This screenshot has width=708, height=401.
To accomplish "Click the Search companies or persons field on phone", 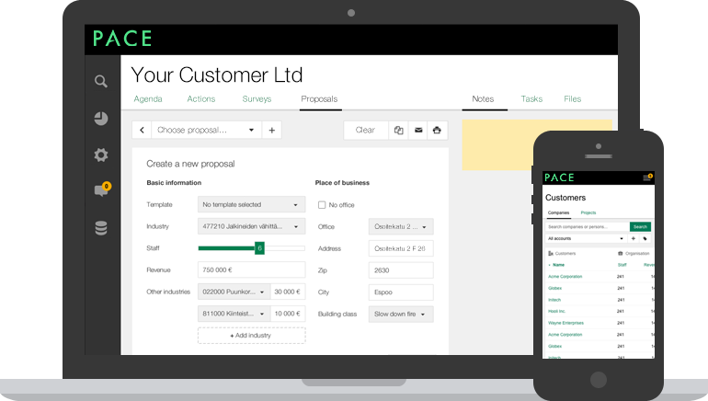I will pyautogui.click(x=587, y=226).
